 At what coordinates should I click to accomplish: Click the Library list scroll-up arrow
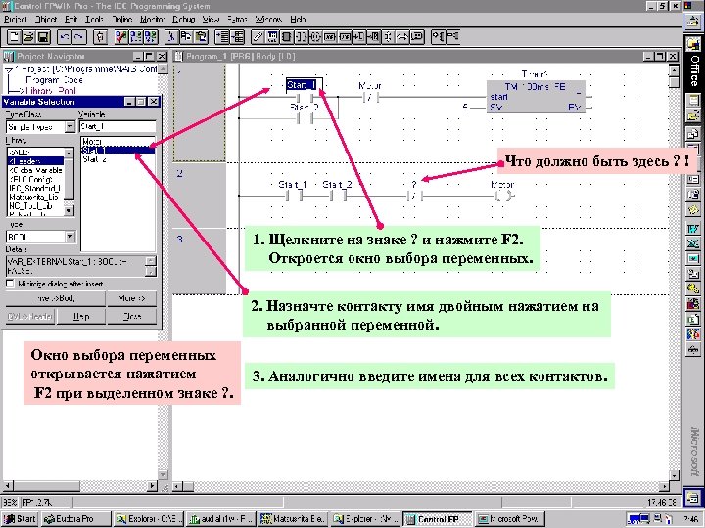click(x=69, y=154)
